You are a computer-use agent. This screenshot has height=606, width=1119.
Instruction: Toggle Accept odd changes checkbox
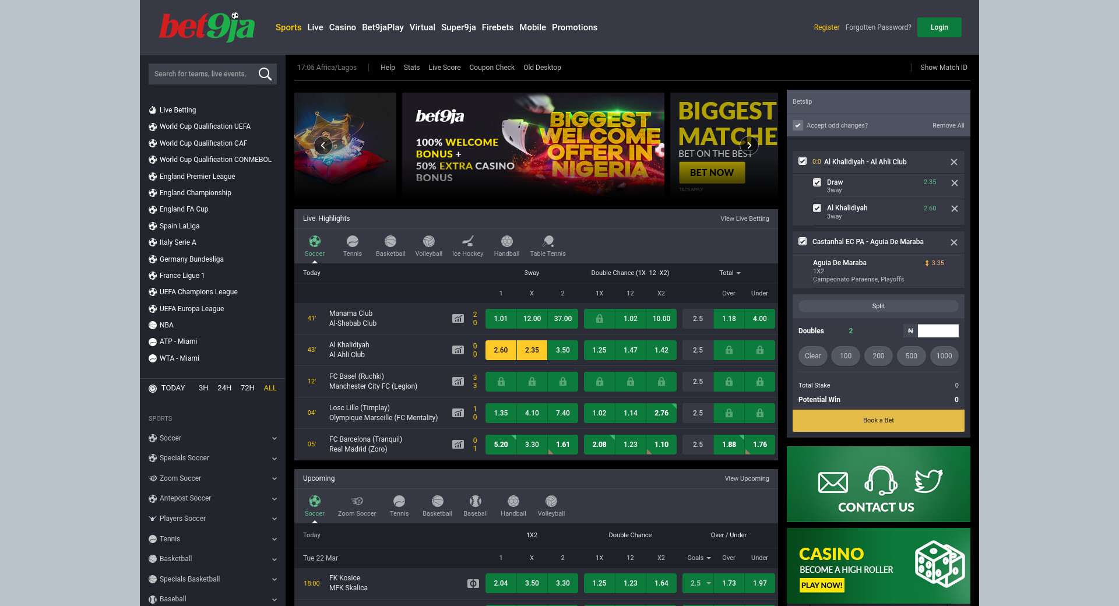tap(798, 125)
